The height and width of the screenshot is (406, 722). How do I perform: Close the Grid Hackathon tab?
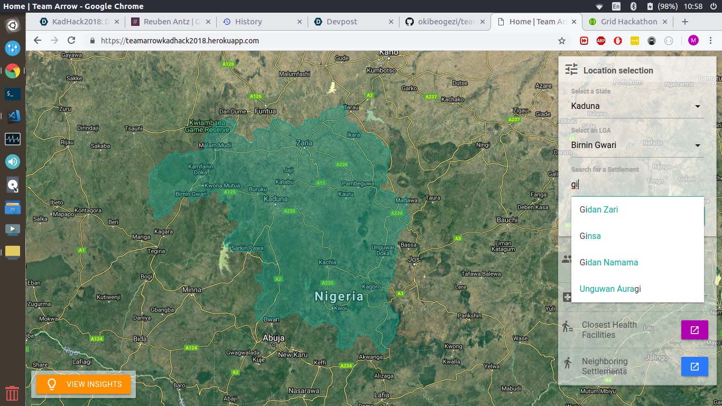(665, 22)
